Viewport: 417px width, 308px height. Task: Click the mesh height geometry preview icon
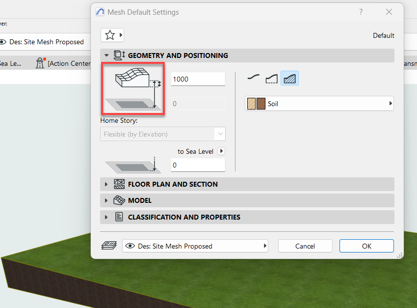(x=133, y=89)
